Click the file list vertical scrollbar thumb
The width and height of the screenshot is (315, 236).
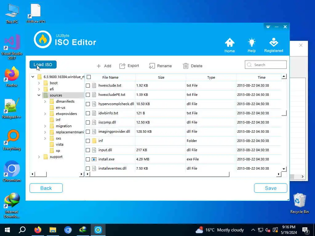(x=284, y=113)
